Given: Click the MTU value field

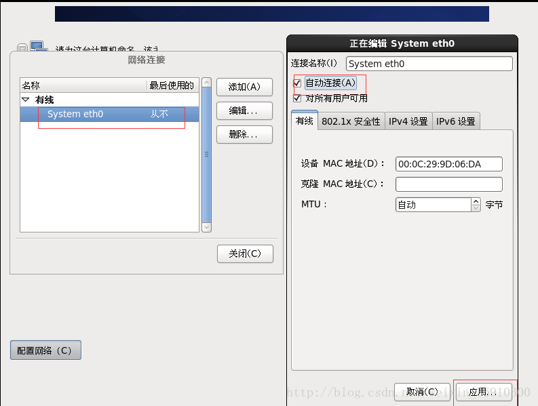Looking at the screenshot, I should (434, 205).
